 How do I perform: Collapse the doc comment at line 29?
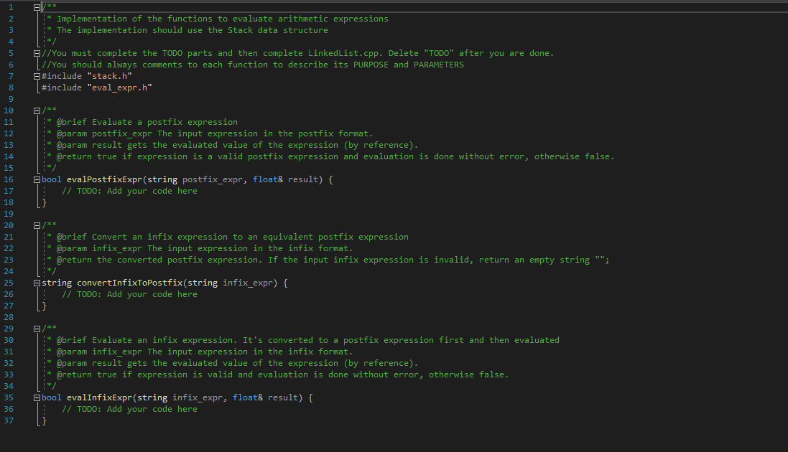37,329
